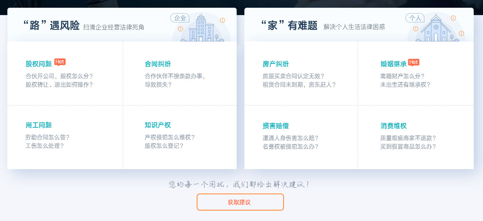The width and height of the screenshot is (483, 221).
Task: Click the house illustration in the 个人 card
Action: click(x=436, y=29)
